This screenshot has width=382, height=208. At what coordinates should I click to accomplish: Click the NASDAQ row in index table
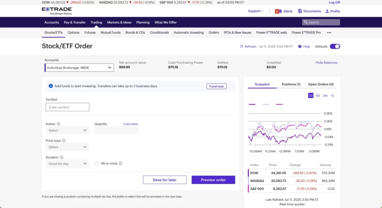[x=292, y=181]
